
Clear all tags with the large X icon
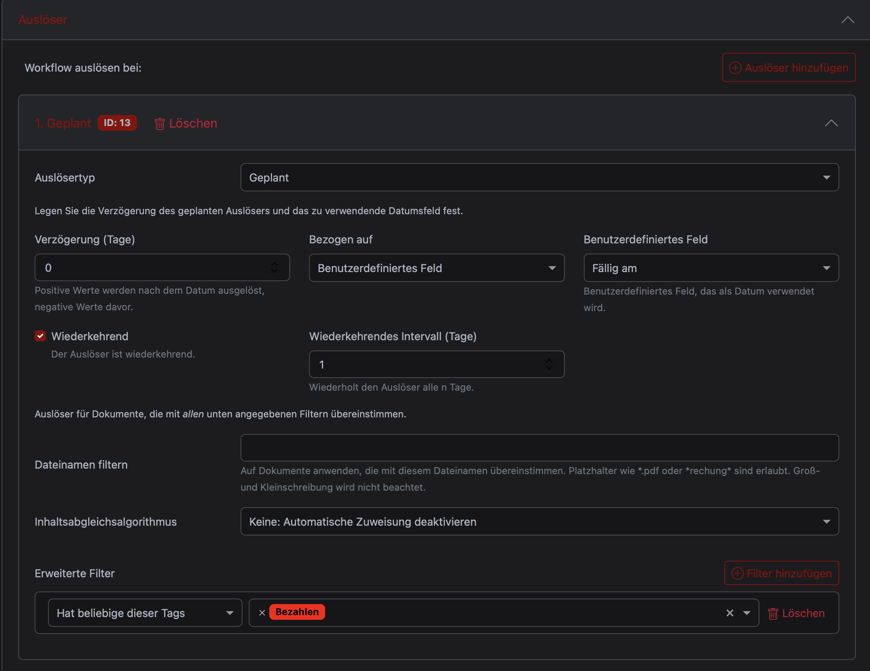click(729, 613)
